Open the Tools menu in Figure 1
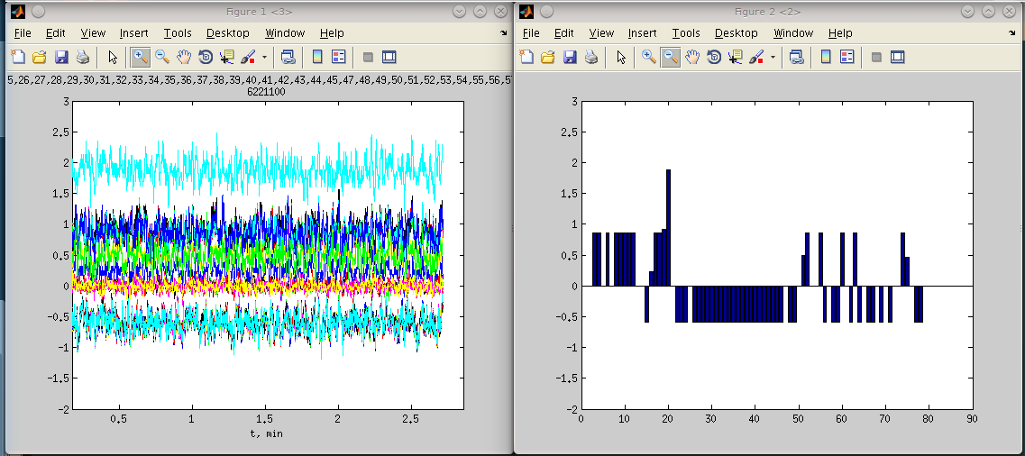Image resolution: width=1025 pixels, height=456 pixels. (x=177, y=33)
